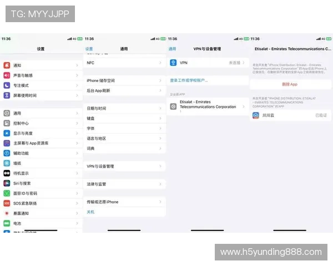The image size is (333, 266).
Task: Select the 设置 title on first screen
Action: pyautogui.click(x=41, y=49)
